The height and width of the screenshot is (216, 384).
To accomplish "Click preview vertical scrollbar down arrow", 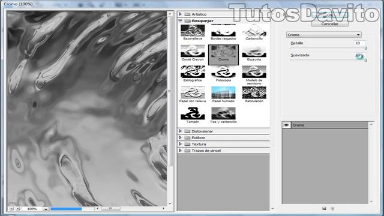I will point(170,203).
